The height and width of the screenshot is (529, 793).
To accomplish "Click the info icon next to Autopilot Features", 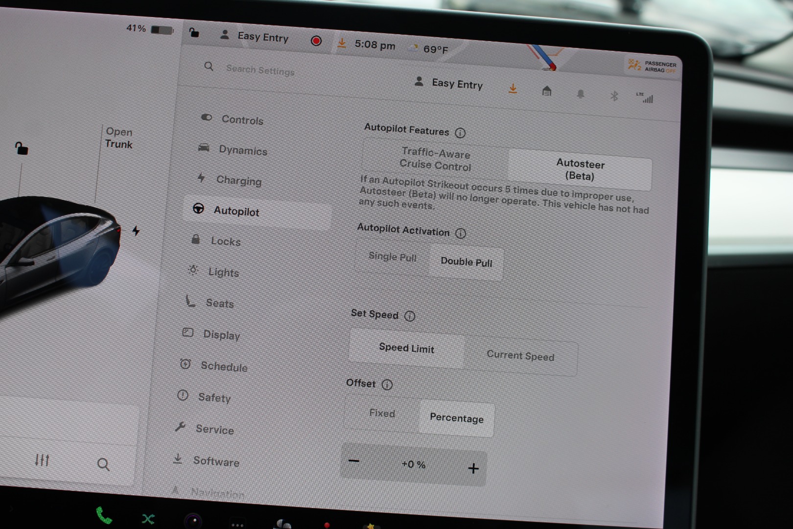I will [x=460, y=133].
